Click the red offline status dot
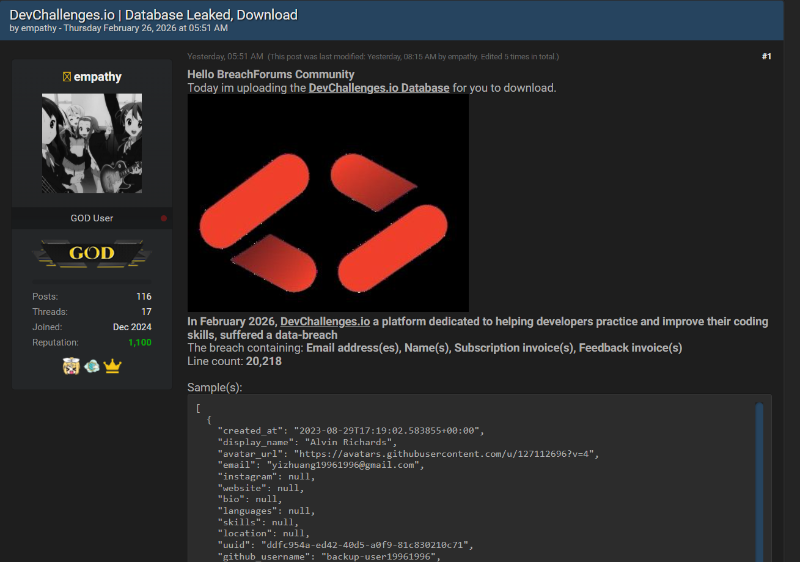 pyautogui.click(x=164, y=218)
